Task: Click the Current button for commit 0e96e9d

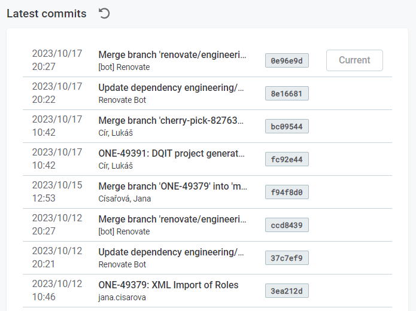Action: click(x=354, y=60)
